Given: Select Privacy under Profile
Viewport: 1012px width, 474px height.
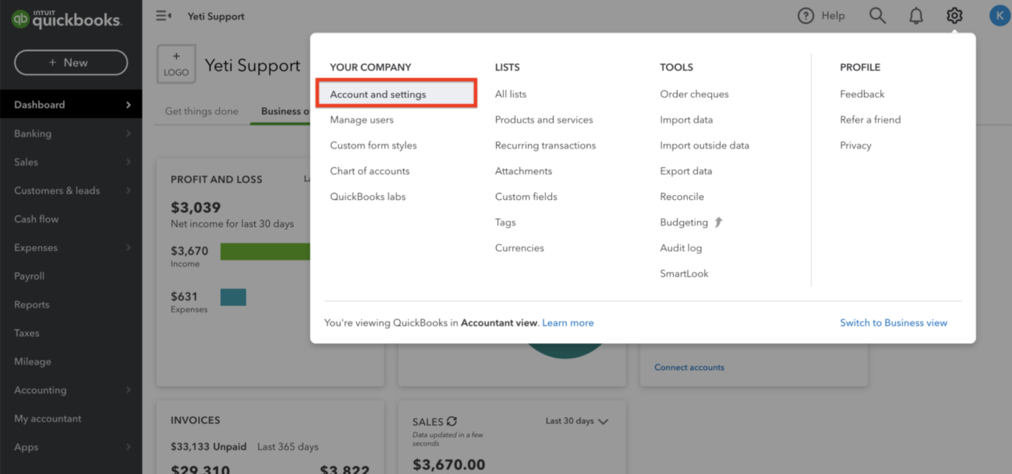Looking at the screenshot, I should 855,145.
